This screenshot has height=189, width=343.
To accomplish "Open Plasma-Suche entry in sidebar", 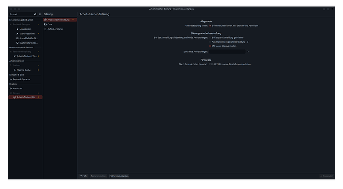I will [25, 70].
